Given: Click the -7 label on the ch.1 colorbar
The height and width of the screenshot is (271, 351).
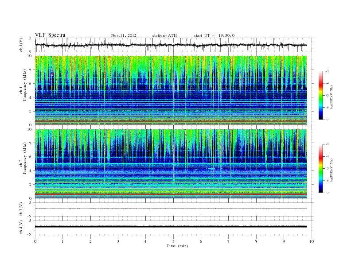Looking at the screenshot, I should [327, 120].
